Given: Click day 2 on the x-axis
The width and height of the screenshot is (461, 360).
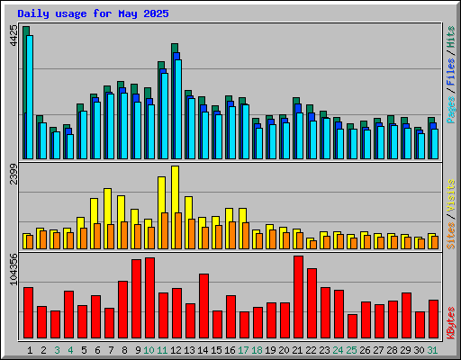Looking at the screenshot, I should 43,350.
